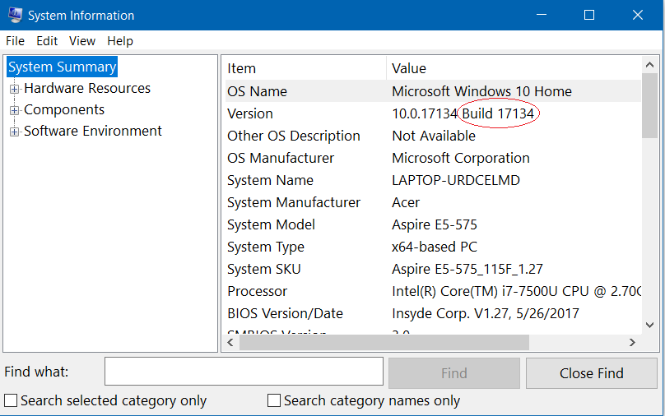Enable Search category names only checkbox
The image size is (665, 416).
point(275,401)
